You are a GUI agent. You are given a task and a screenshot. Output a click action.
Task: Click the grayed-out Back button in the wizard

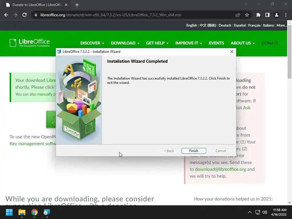(x=169, y=151)
